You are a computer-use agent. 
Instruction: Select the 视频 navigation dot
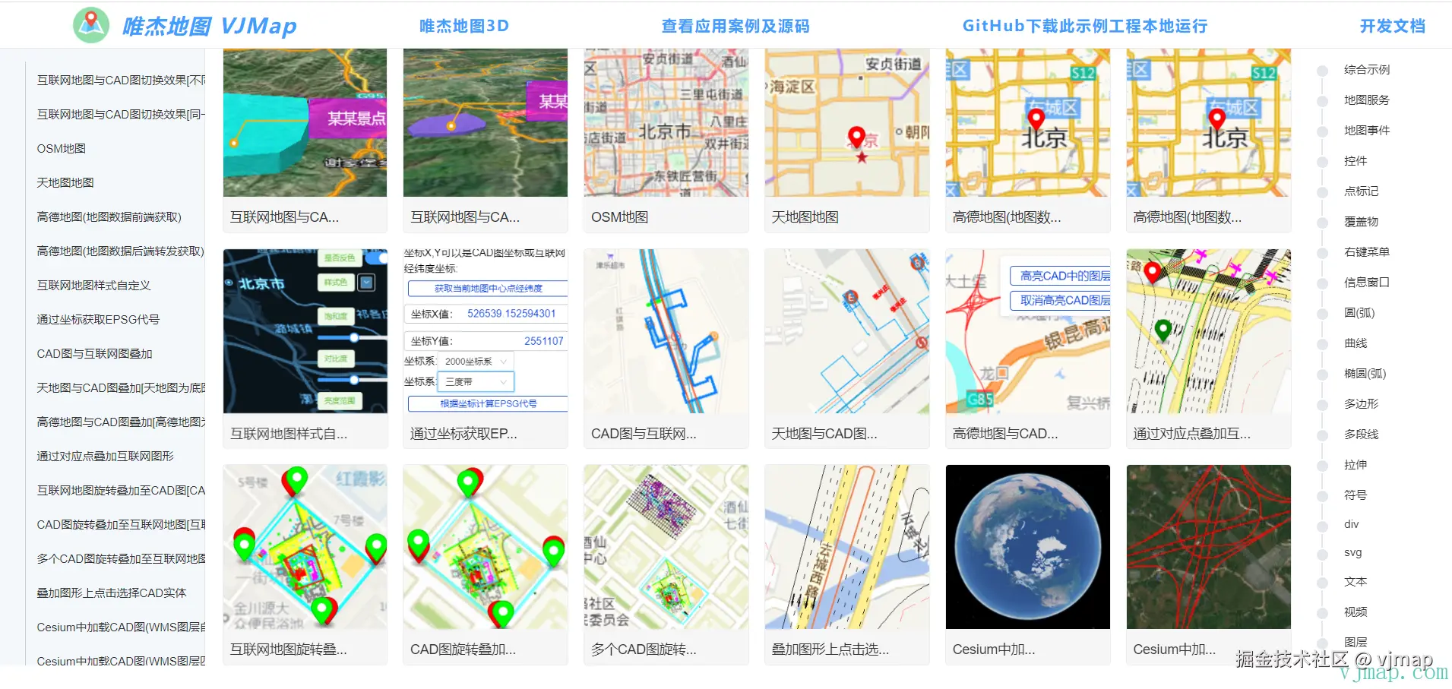click(x=1322, y=611)
